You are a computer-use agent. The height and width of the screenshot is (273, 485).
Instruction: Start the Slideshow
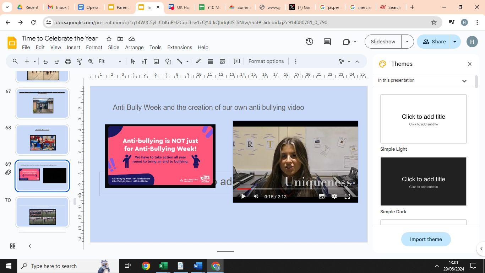[383, 42]
